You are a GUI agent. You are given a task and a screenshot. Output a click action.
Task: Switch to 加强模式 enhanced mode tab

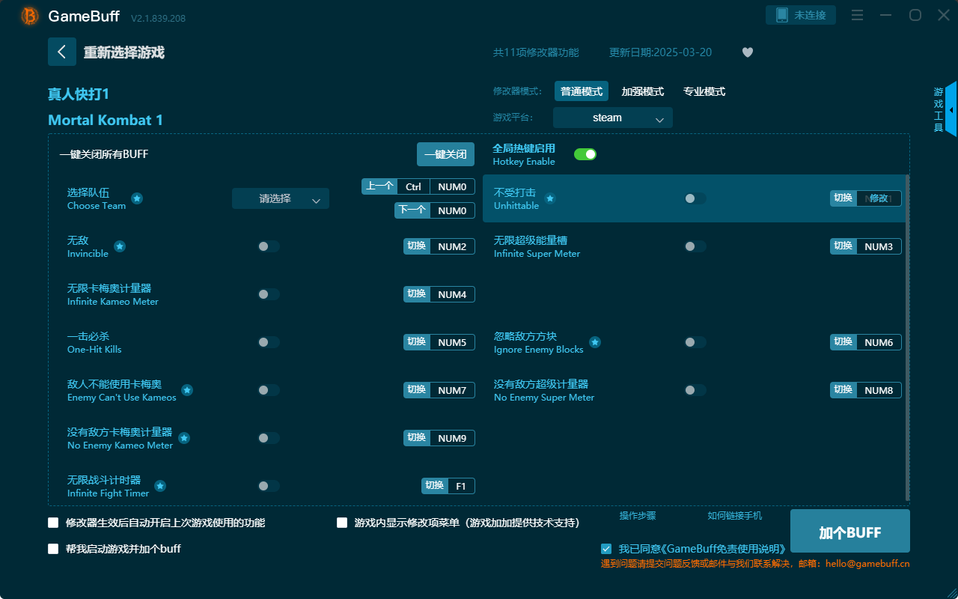point(642,91)
